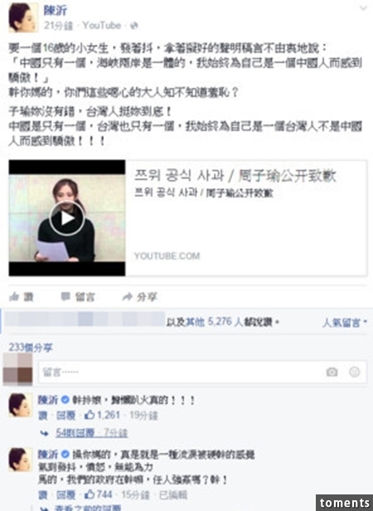Click the globe privacy icon next to YouTube

(134, 26)
